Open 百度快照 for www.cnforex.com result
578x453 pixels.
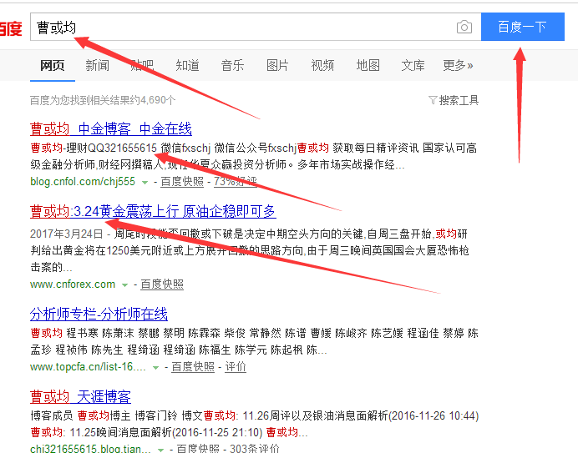[x=162, y=284]
